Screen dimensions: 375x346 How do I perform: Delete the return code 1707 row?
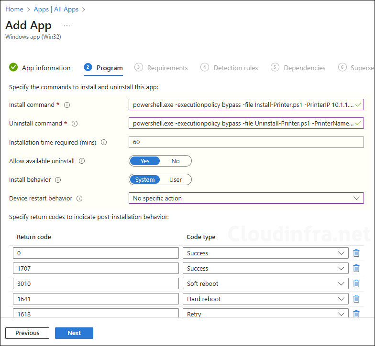pyautogui.click(x=356, y=268)
